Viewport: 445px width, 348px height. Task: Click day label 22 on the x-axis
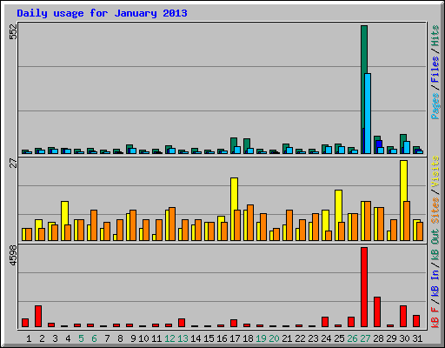[x=300, y=338]
